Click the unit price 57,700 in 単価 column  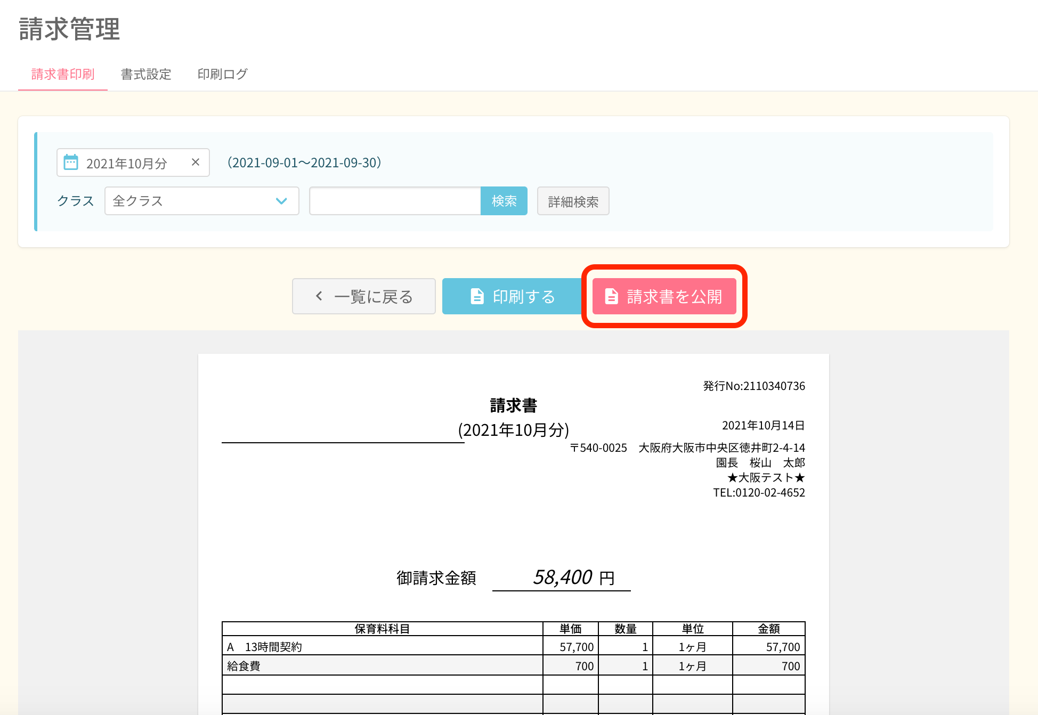[x=577, y=647]
